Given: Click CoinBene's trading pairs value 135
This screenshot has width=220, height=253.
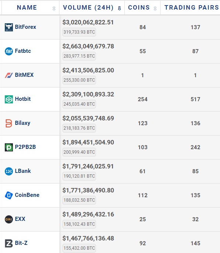Looking at the screenshot, I should 195,195.
